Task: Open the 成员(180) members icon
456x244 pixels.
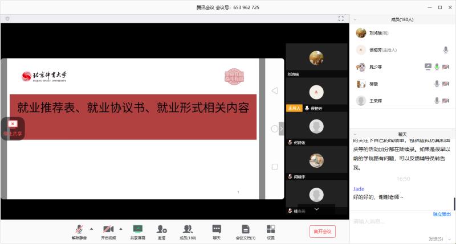Action: click(x=188, y=229)
